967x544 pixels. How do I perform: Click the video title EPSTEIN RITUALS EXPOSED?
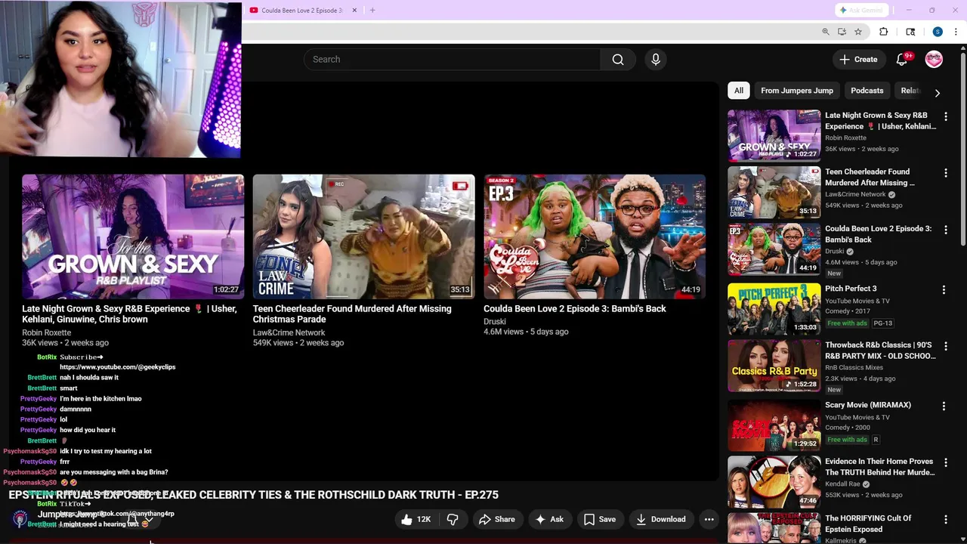coord(254,495)
